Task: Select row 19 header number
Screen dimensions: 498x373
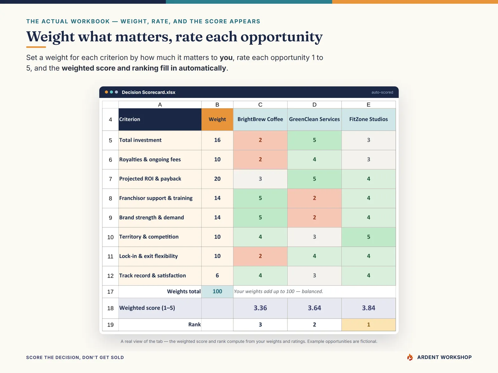Action: pyautogui.click(x=110, y=325)
